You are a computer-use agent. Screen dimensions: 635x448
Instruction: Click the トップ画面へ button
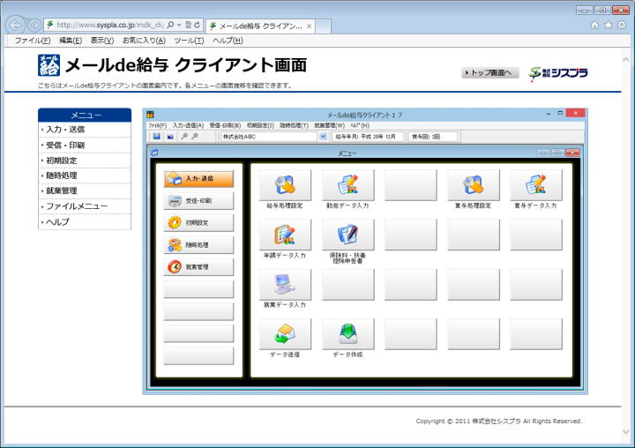(490, 73)
